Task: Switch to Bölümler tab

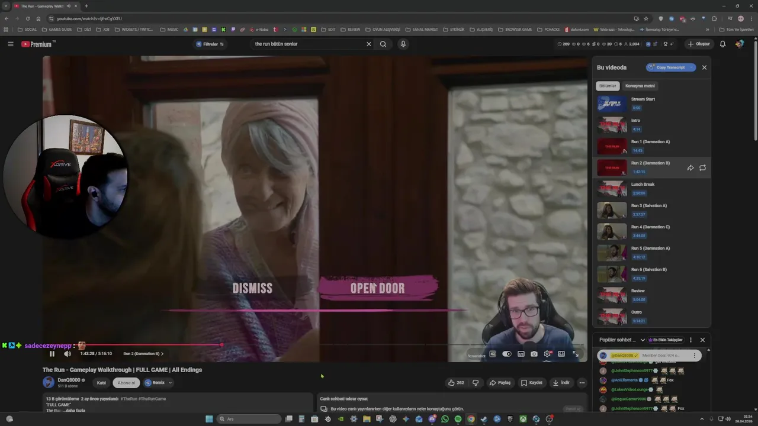Action: (x=608, y=86)
